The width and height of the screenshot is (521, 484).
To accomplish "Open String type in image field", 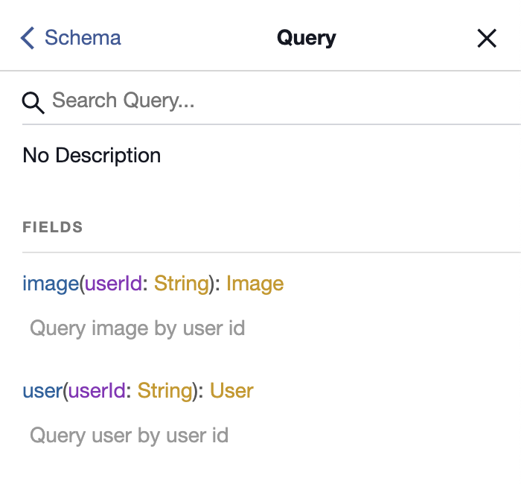I will [x=181, y=284].
